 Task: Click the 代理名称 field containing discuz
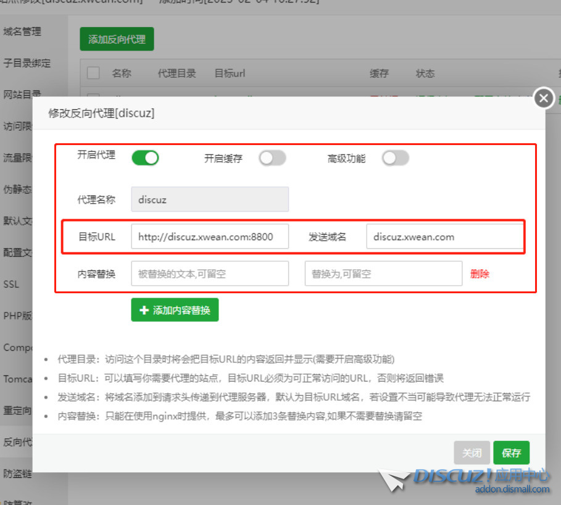pyautogui.click(x=210, y=199)
